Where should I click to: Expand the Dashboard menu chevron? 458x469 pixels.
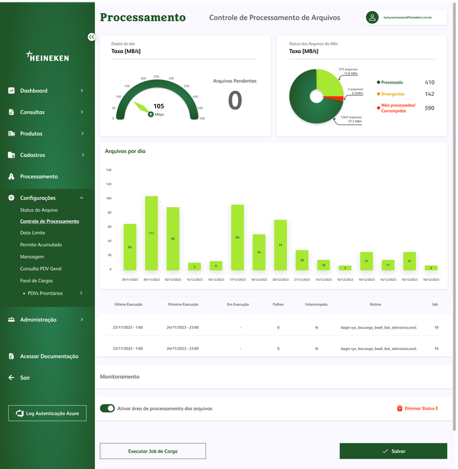point(82,90)
